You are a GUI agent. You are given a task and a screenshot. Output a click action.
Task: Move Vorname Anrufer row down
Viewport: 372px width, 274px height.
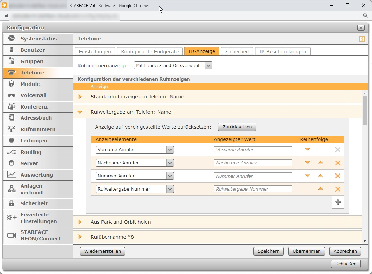pyautogui.click(x=308, y=149)
